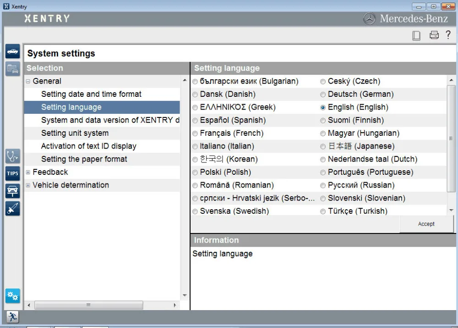Screen dimensions: 458x328
Task: Select Nederlandse taal (Dutch) option
Action: click(323, 160)
